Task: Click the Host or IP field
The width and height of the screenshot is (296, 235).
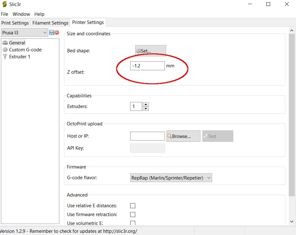Action: click(148, 136)
